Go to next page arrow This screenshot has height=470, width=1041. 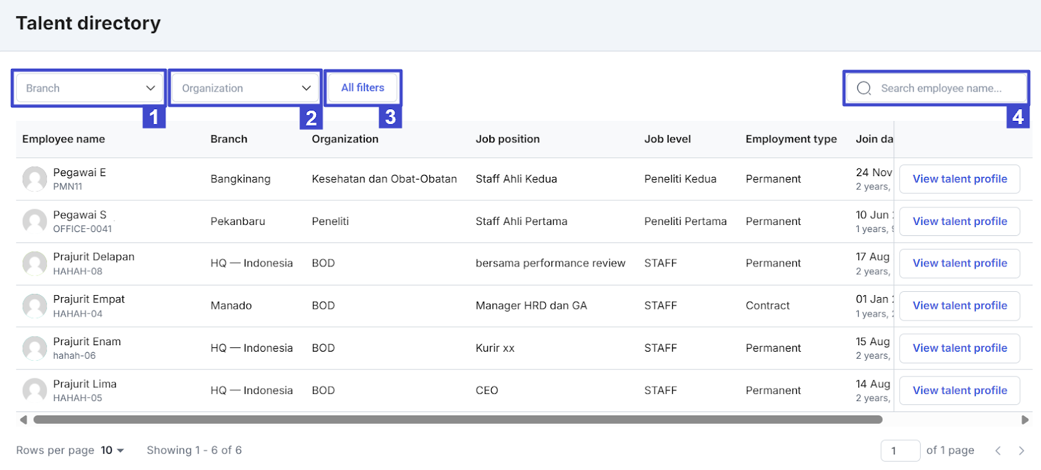(1021, 450)
